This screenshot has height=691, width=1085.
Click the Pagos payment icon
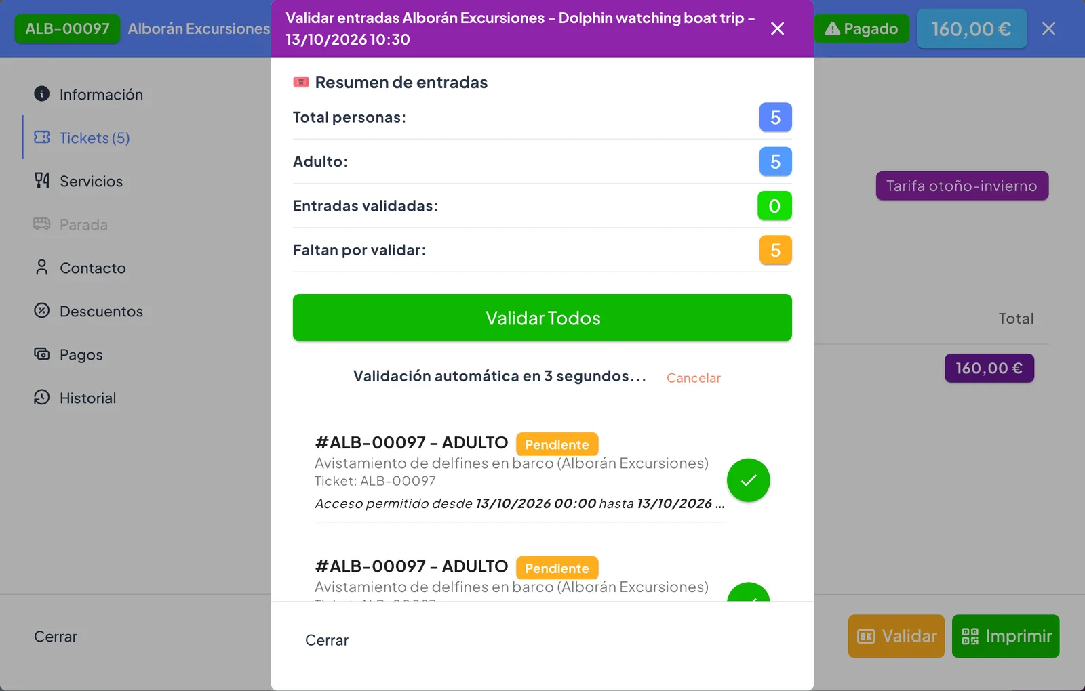coord(42,354)
